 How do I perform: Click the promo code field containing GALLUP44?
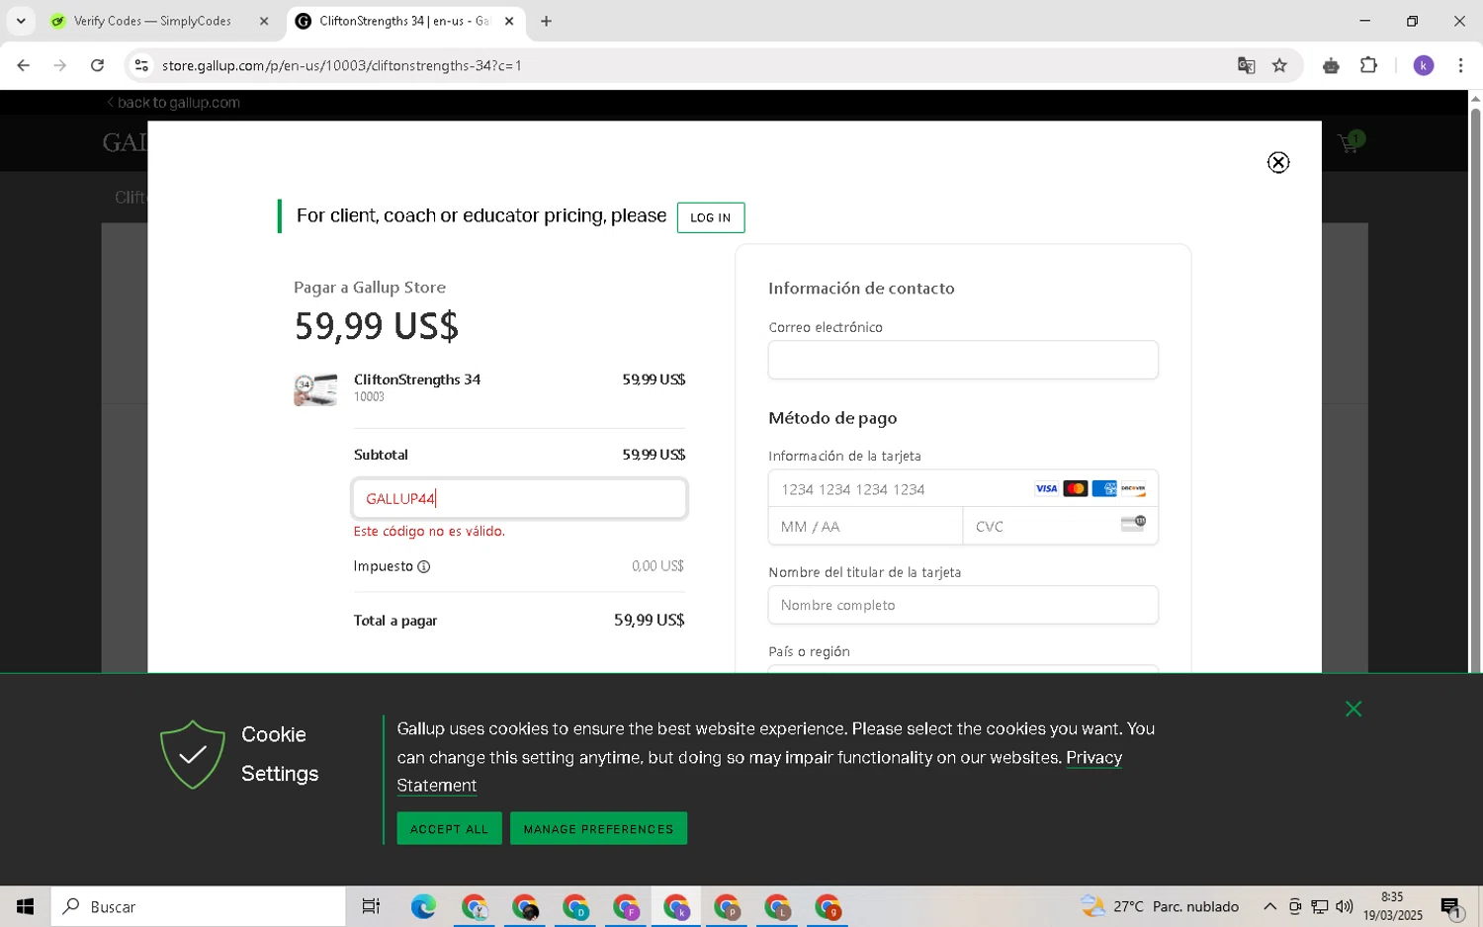coord(519,498)
